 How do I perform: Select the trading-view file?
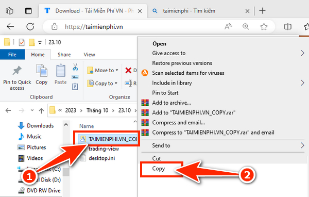[x=104, y=149]
